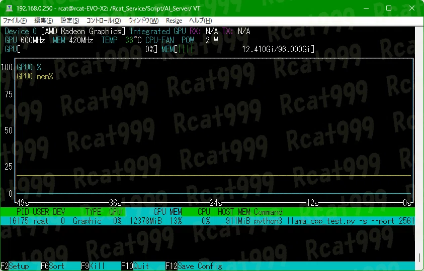Viewport: 424px width, 271px height.
Task: Open the ウィンドウ(W) menu
Action: coord(143,21)
